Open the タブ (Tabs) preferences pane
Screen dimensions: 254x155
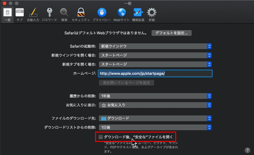(20, 15)
